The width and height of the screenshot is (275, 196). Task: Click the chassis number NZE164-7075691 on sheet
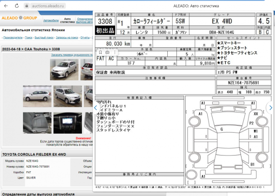pyautogui.click(x=243, y=83)
